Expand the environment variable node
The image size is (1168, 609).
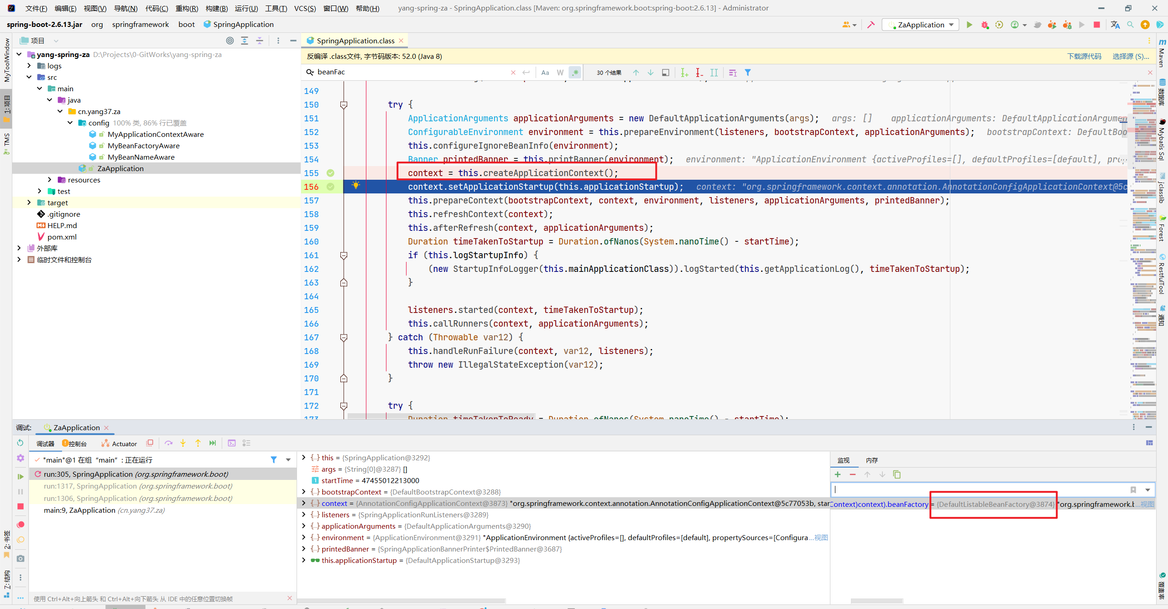coord(304,537)
